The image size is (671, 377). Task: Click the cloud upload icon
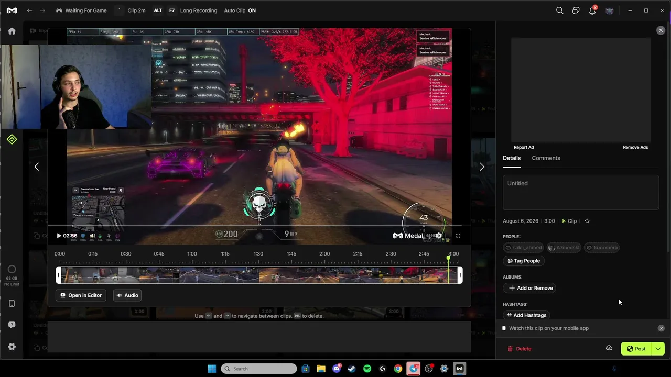click(x=609, y=348)
